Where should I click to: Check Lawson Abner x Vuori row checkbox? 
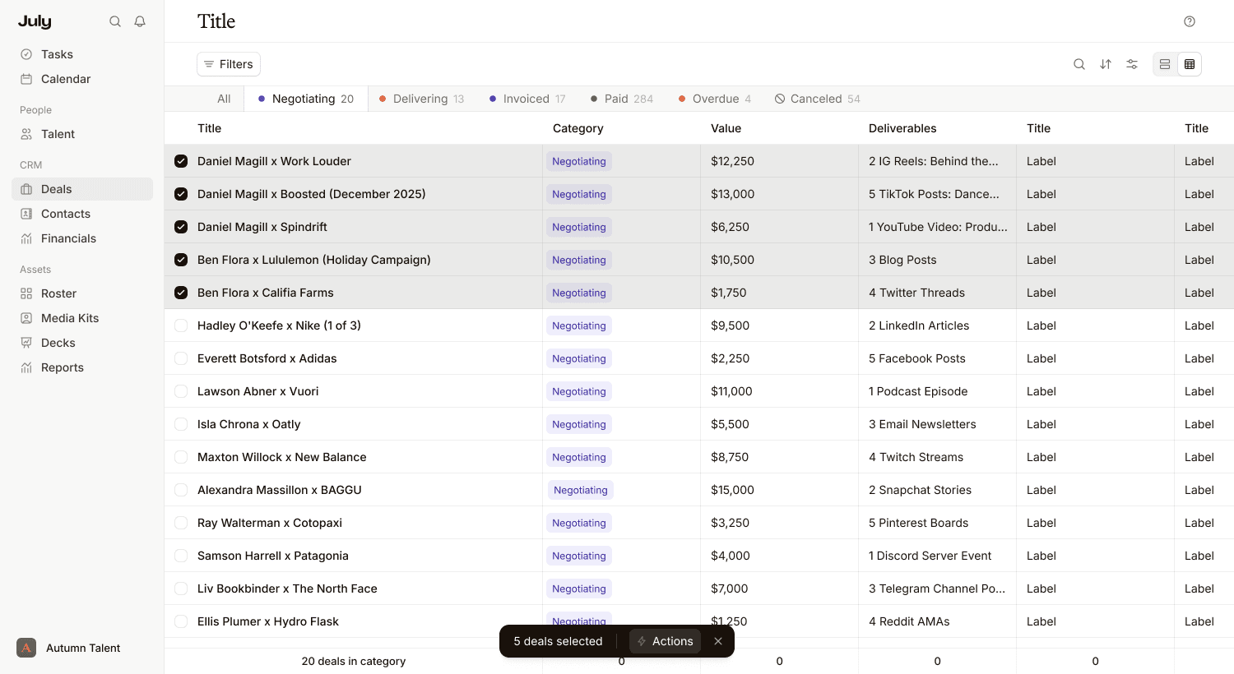pos(181,391)
